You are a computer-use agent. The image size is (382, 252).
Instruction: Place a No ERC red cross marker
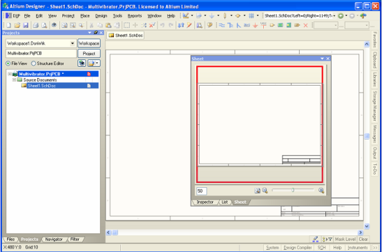[x=305, y=25]
